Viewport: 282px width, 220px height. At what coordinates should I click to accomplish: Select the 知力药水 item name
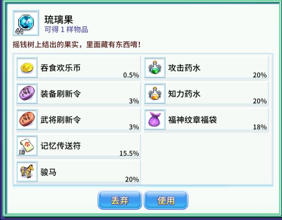pos(184,94)
